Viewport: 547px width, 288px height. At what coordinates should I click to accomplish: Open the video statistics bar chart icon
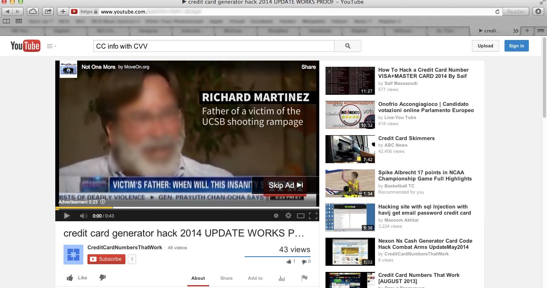click(x=282, y=278)
